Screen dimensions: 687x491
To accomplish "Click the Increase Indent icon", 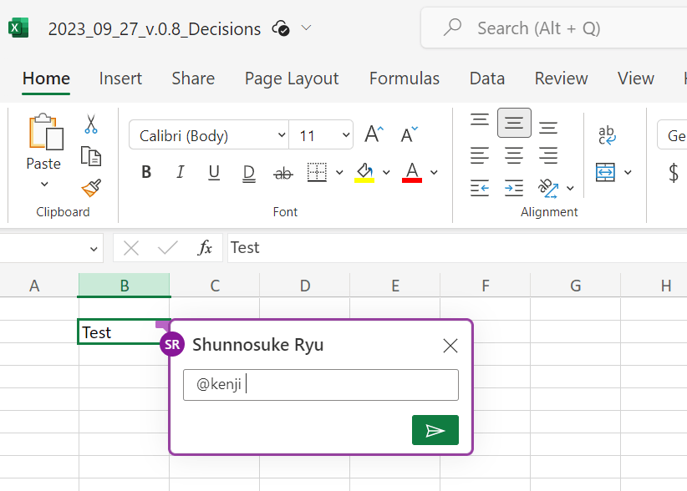I will pos(514,188).
